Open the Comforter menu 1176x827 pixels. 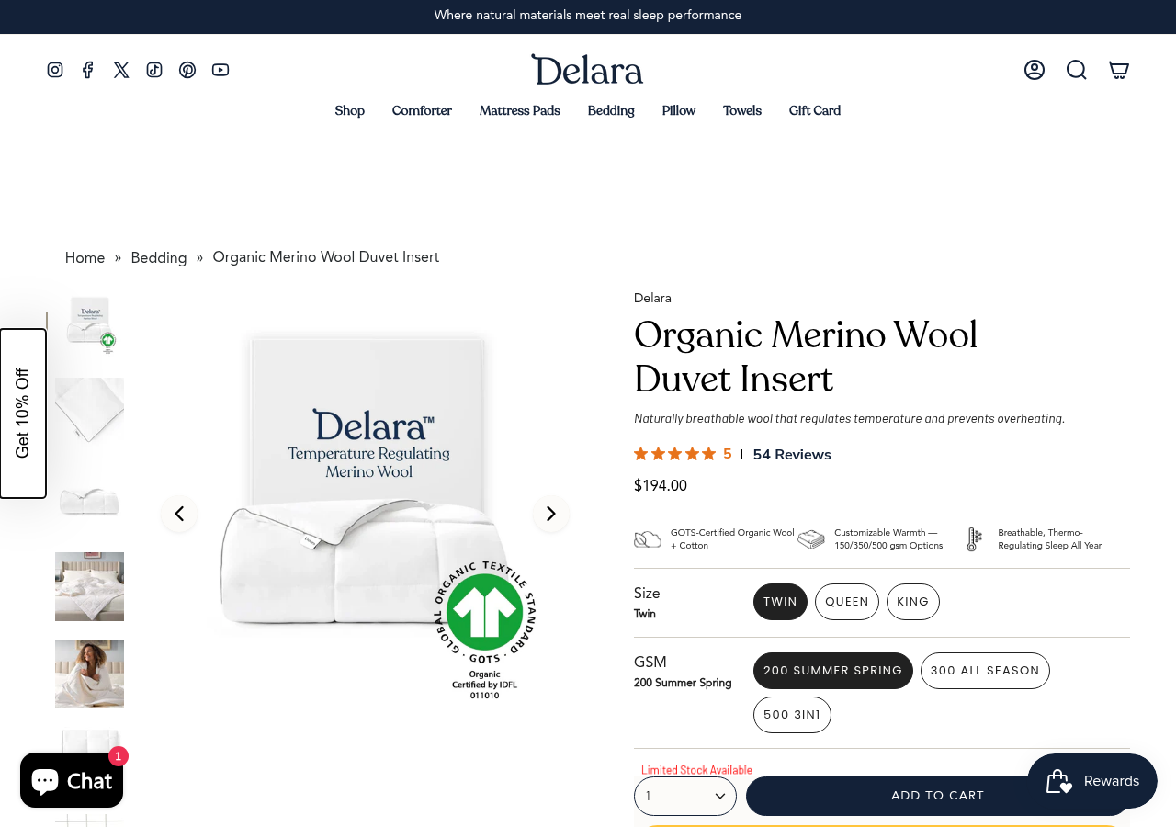click(422, 111)
